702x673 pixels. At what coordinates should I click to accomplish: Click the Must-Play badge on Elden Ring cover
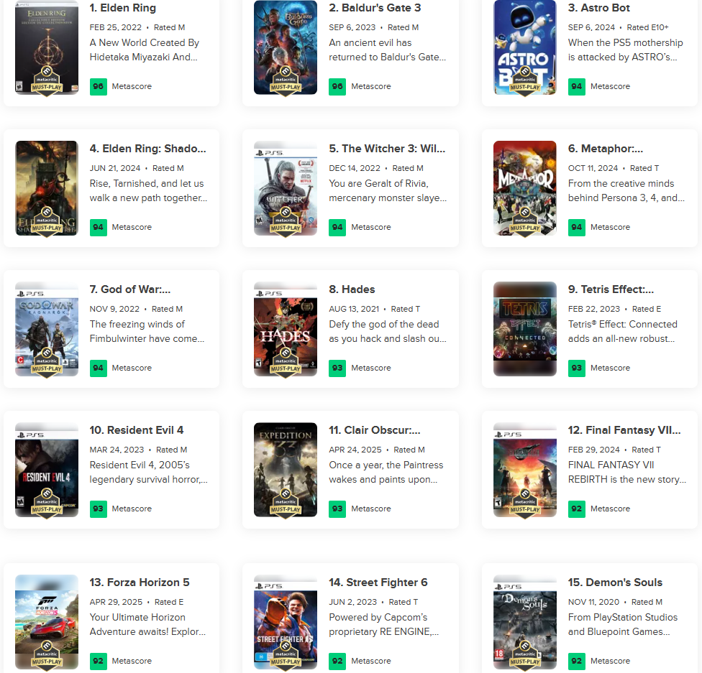[x=47, y=81]
